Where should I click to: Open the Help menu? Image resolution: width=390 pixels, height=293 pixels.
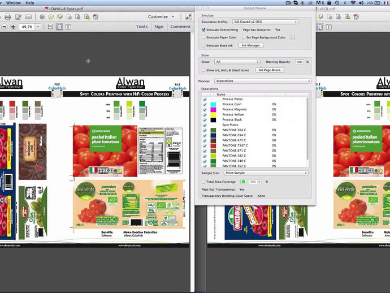click(29, 3)
